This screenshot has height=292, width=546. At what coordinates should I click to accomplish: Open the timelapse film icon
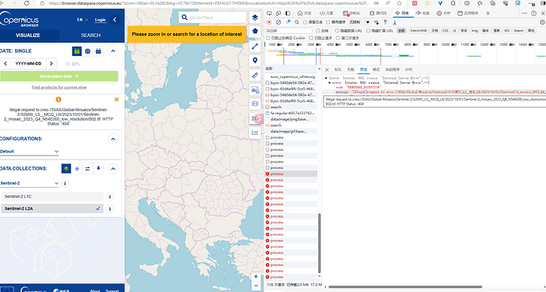(x=255, y=104)
